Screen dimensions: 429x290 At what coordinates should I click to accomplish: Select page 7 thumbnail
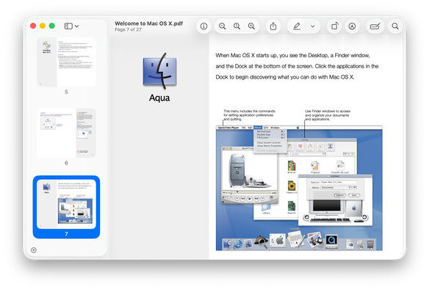coord(67,204)
